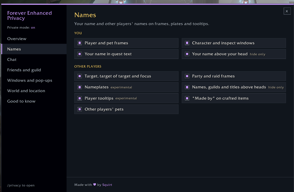The height and width of the screenshot is (192, 294).
Task: Uncheck Player tooltips experimental option
Action: click(x=80, y=98)
